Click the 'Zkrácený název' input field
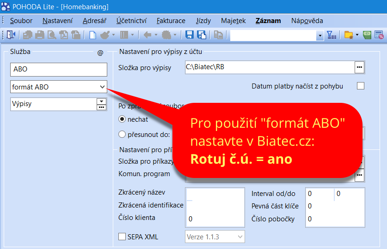Screen dimensions: 387x249 coord(215,194)
